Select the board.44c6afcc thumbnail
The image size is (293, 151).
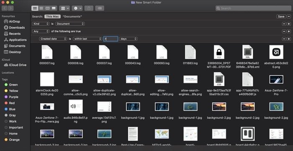point(248,134)
